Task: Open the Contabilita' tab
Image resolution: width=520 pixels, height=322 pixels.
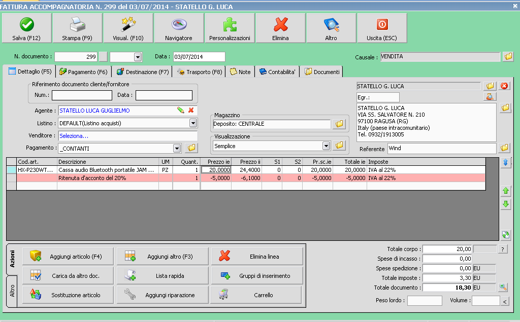Action: (x=277, y=72)
